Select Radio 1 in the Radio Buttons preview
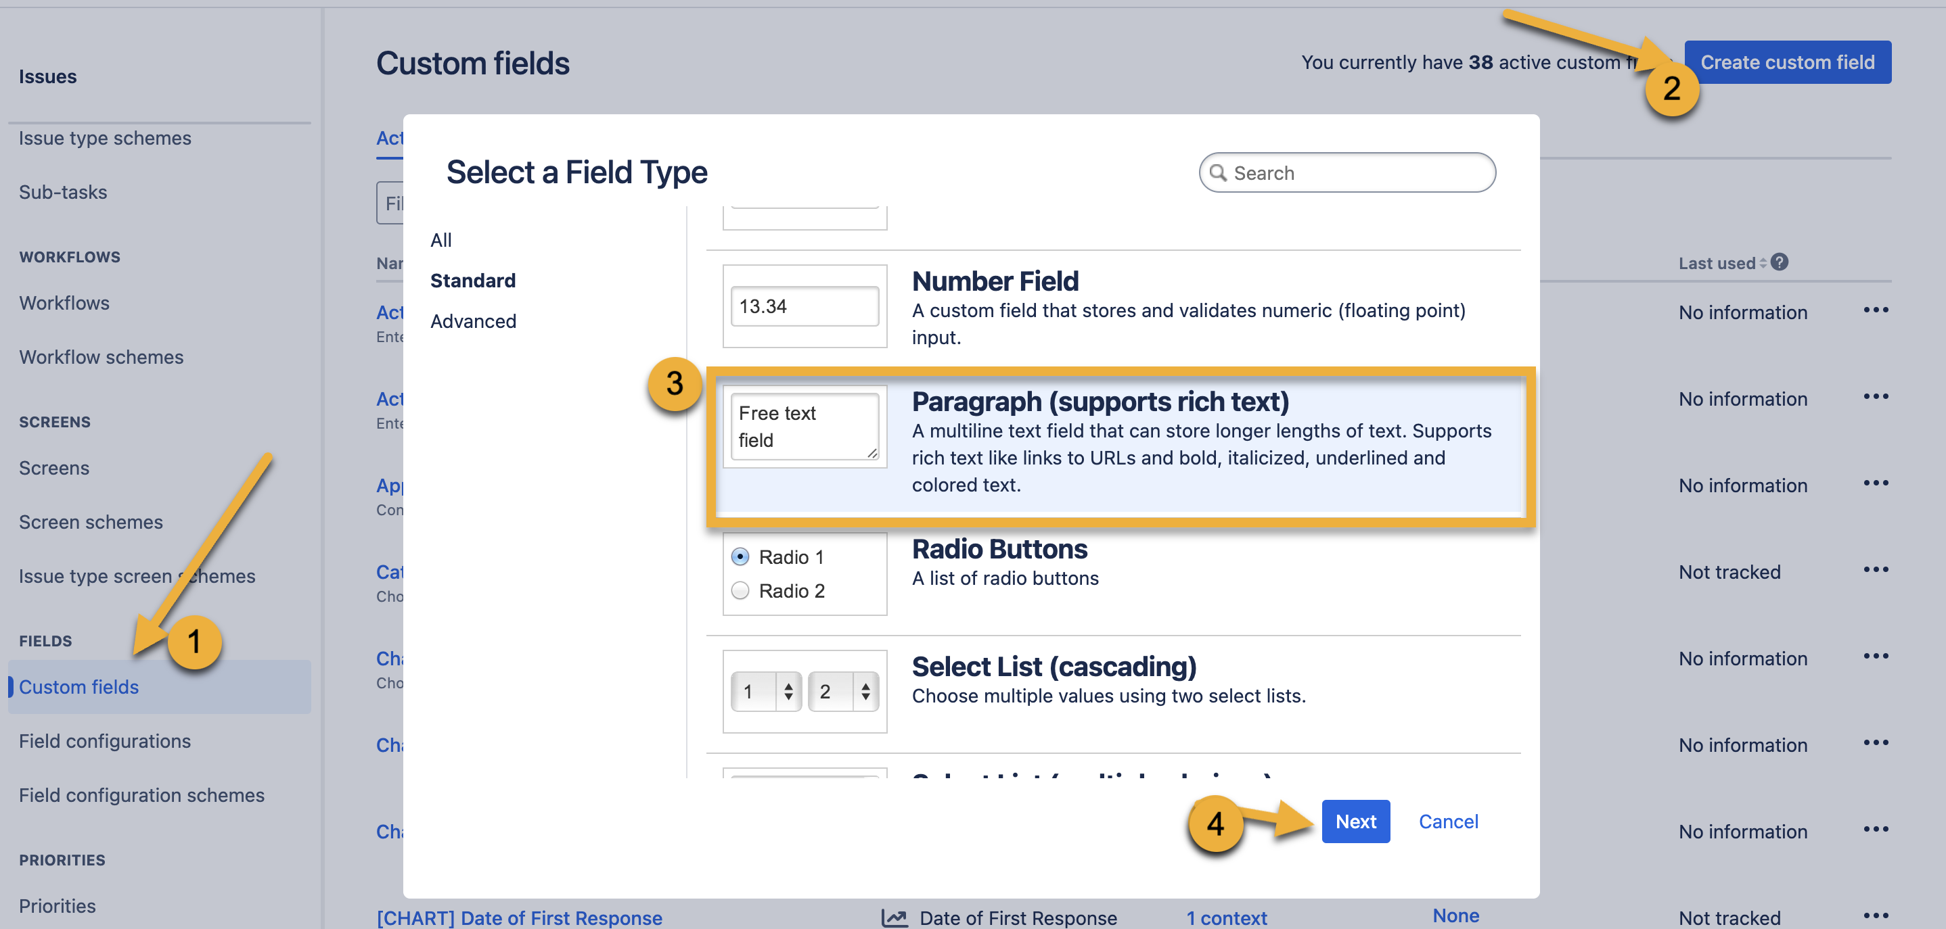The width and height of the screenshot is (1946, 929). 740,556
